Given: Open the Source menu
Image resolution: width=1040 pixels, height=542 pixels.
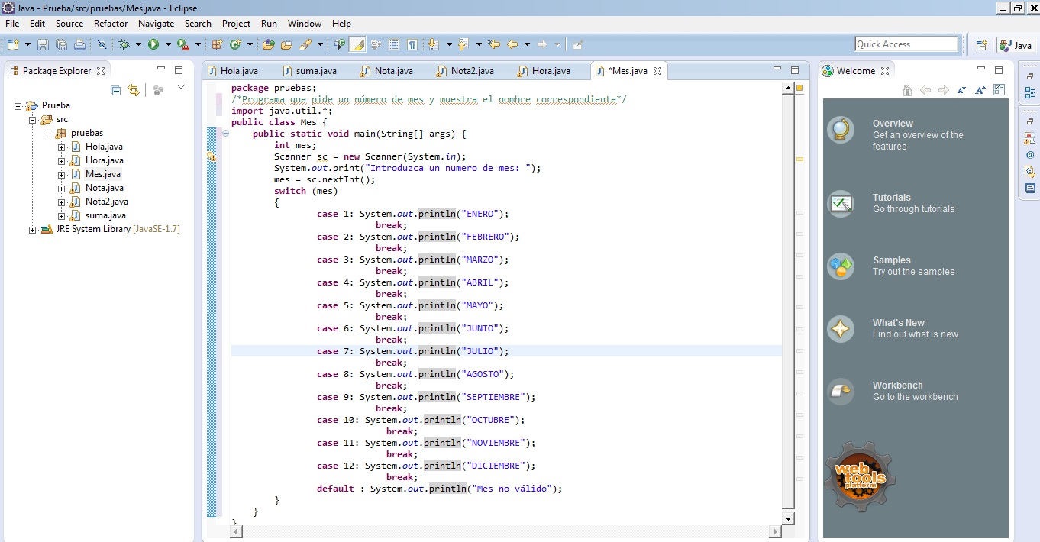Looking at the screenshot, I should (69, 24).
